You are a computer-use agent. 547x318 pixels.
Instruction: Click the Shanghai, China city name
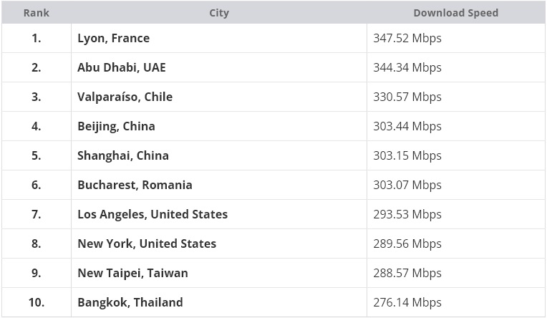[x=123, y=155]
